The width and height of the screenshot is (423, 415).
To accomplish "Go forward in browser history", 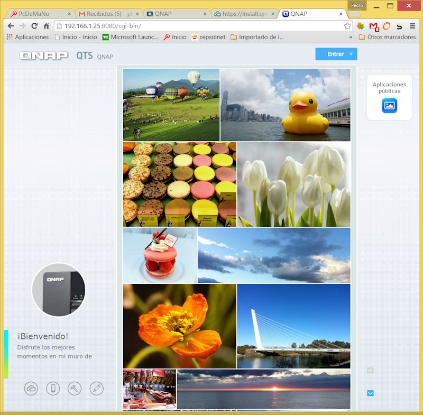I will coord(23,26).
